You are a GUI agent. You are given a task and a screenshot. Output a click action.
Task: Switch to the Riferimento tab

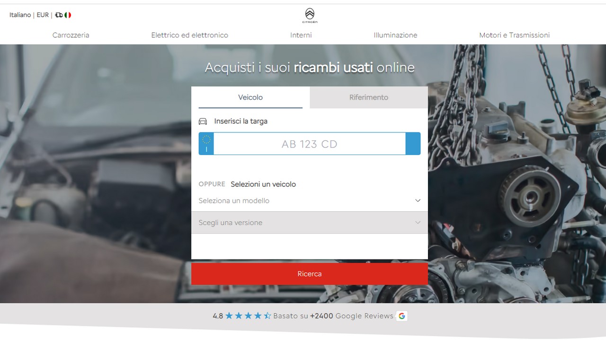[x=368, y=97]
